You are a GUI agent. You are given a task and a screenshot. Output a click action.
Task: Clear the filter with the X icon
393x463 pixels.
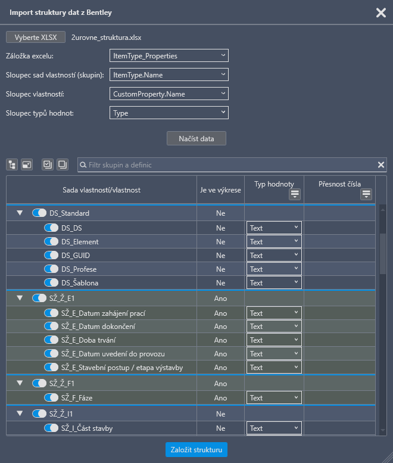tap(381, 165)
